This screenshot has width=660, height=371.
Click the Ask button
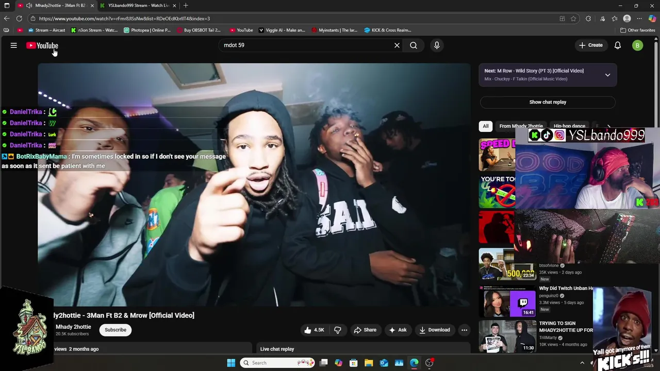pyautogui.click(x=398, y=330)
